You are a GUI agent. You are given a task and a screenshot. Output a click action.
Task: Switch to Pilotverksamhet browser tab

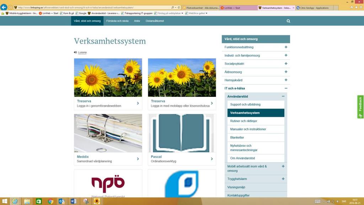(x=201, y=8)
